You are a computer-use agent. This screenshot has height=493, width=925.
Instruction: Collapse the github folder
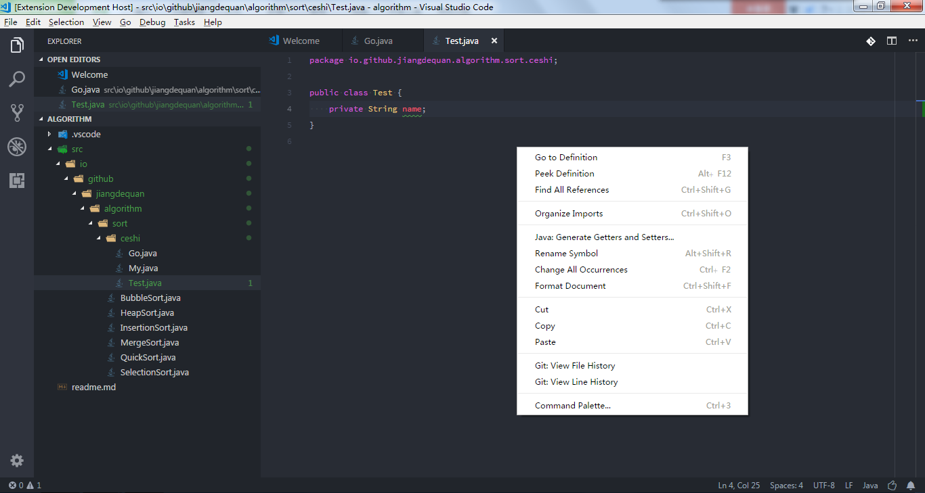tap(66, 179)
